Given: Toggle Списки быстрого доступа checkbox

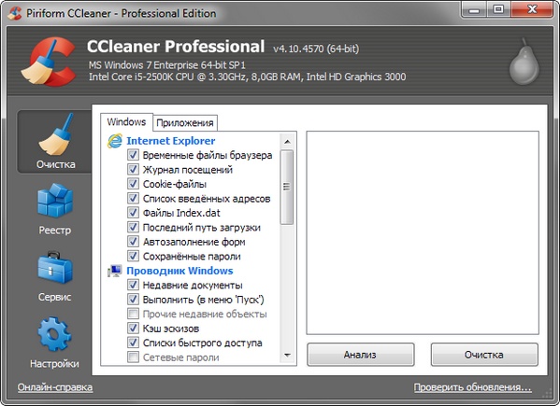Looking at the screenshot, I should (133, 343).
